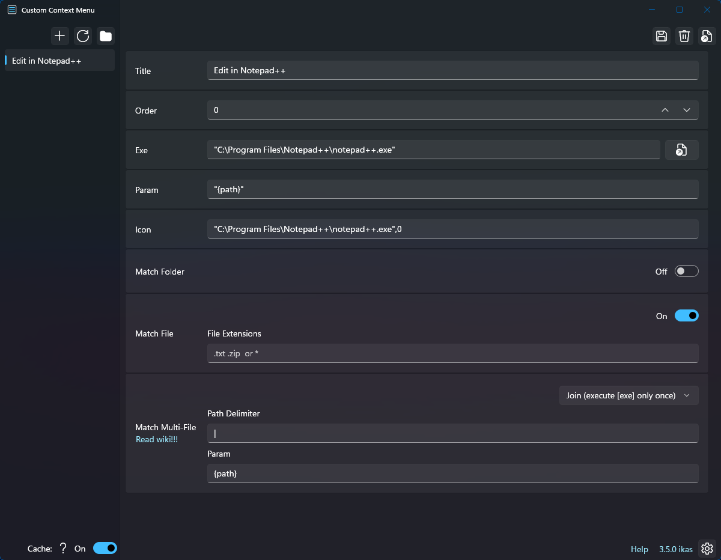Open the app menu in title bar
The image size is (721, 560).
11,10
